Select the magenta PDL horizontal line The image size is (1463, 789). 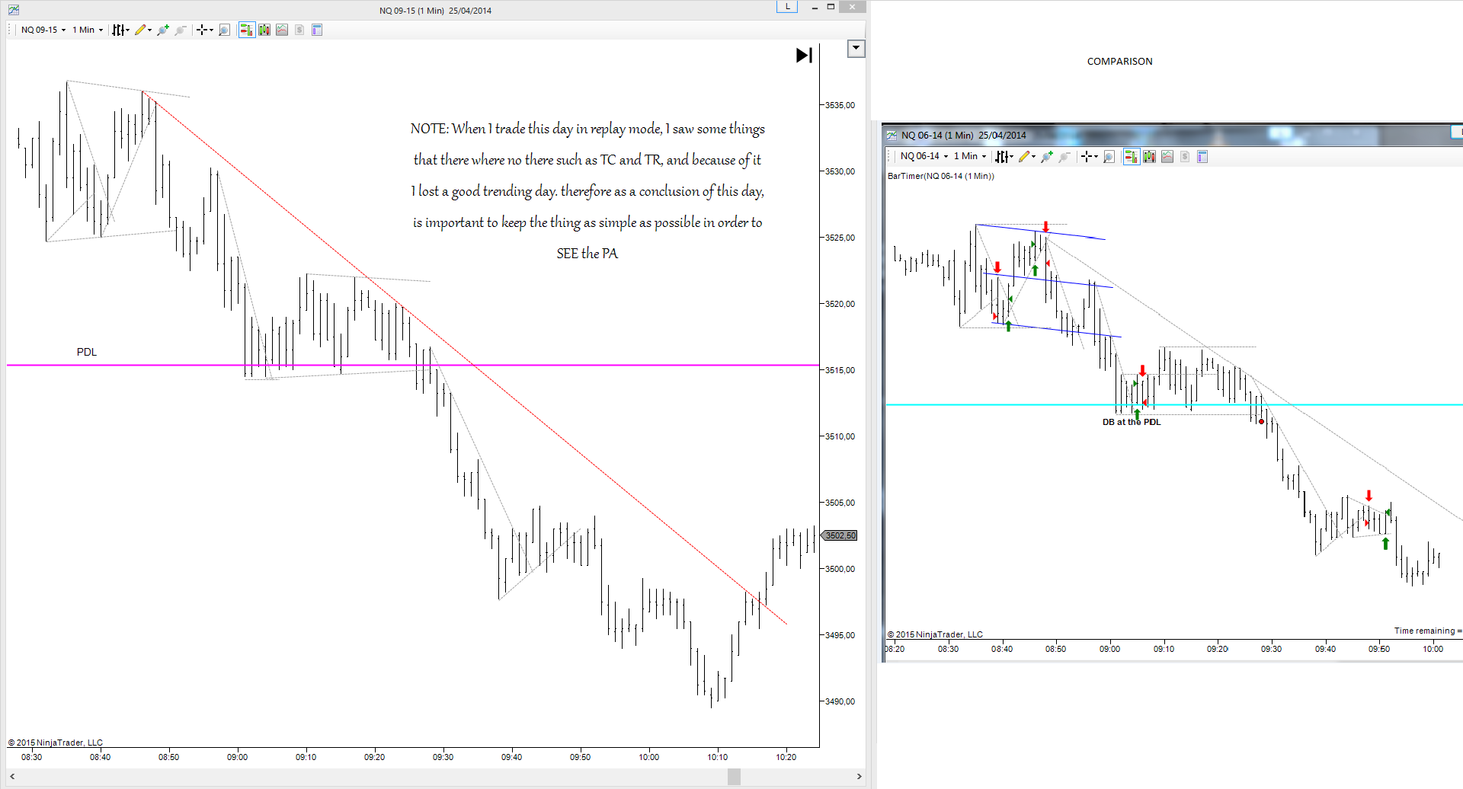413,366
